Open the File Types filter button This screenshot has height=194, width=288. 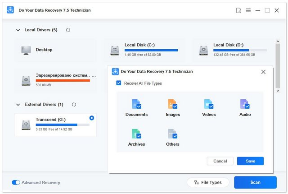(x=208, y=182)
